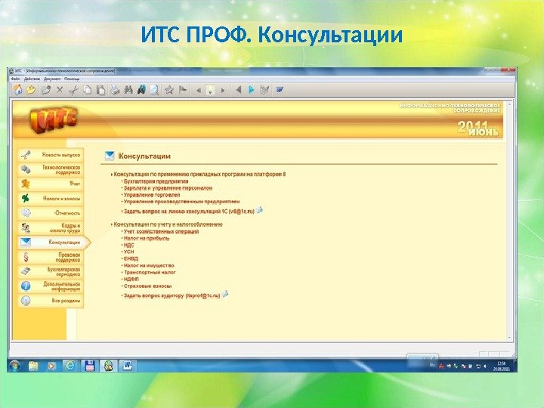544x408 pixels.
Task: Open the Помощь menu
Action: point(72,79)
